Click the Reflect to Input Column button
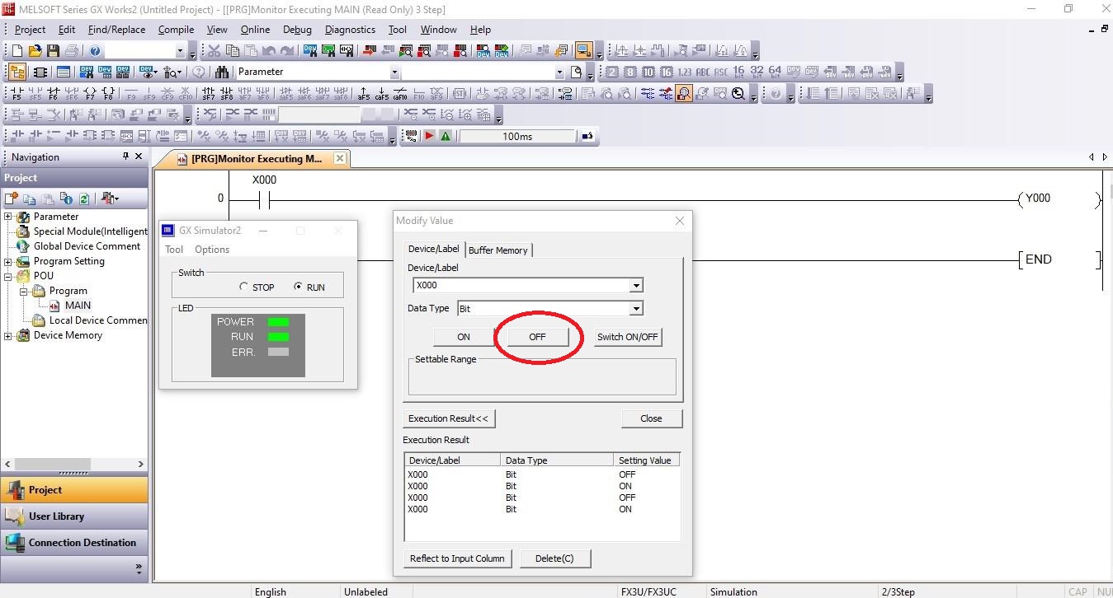 coord(457,558)
